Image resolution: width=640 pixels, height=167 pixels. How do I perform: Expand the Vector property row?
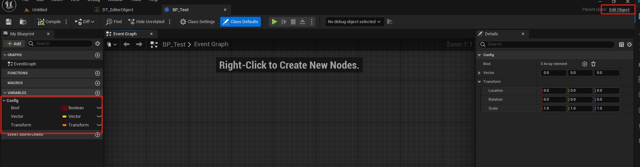pos(479,73)
